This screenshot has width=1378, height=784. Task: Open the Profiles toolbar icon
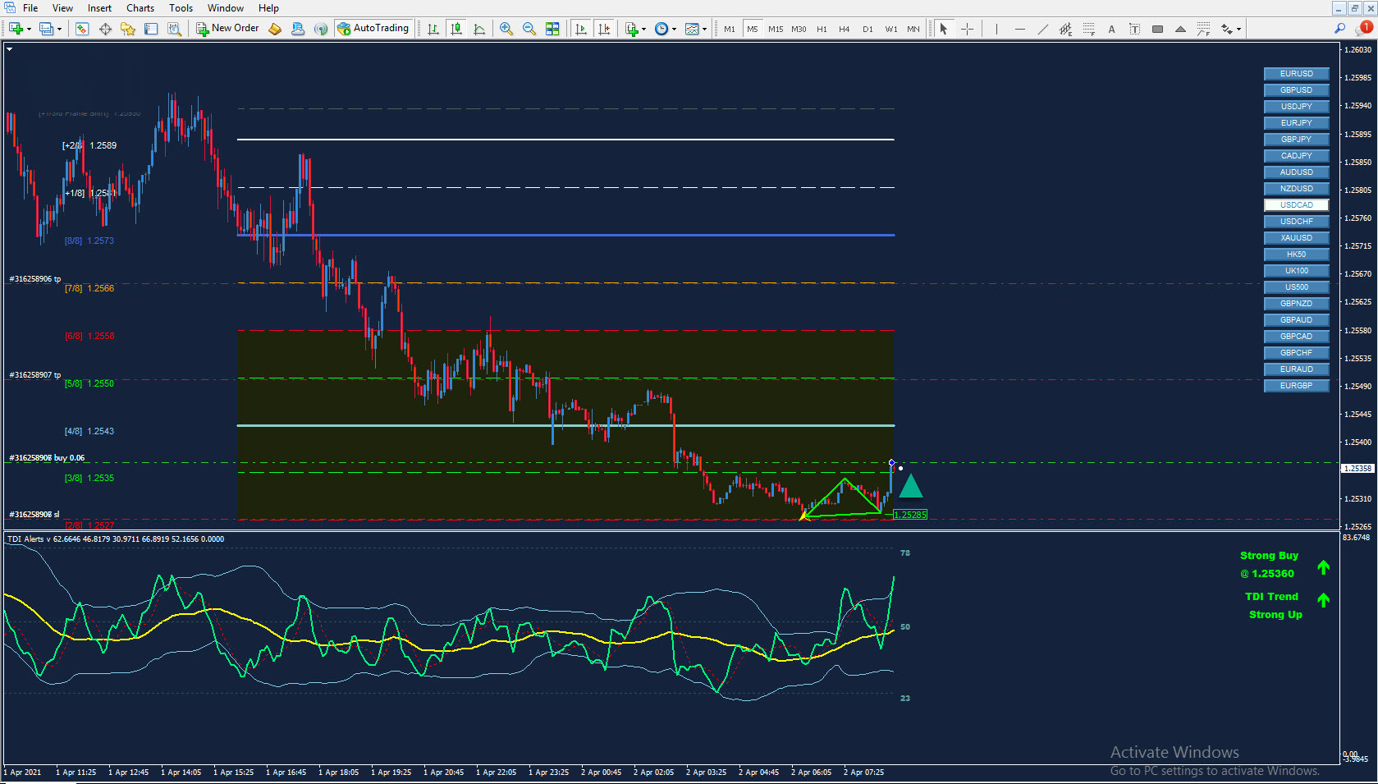point(47,29)
